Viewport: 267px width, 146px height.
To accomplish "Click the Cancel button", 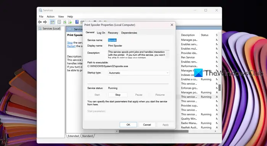I will tap(147, 125).
